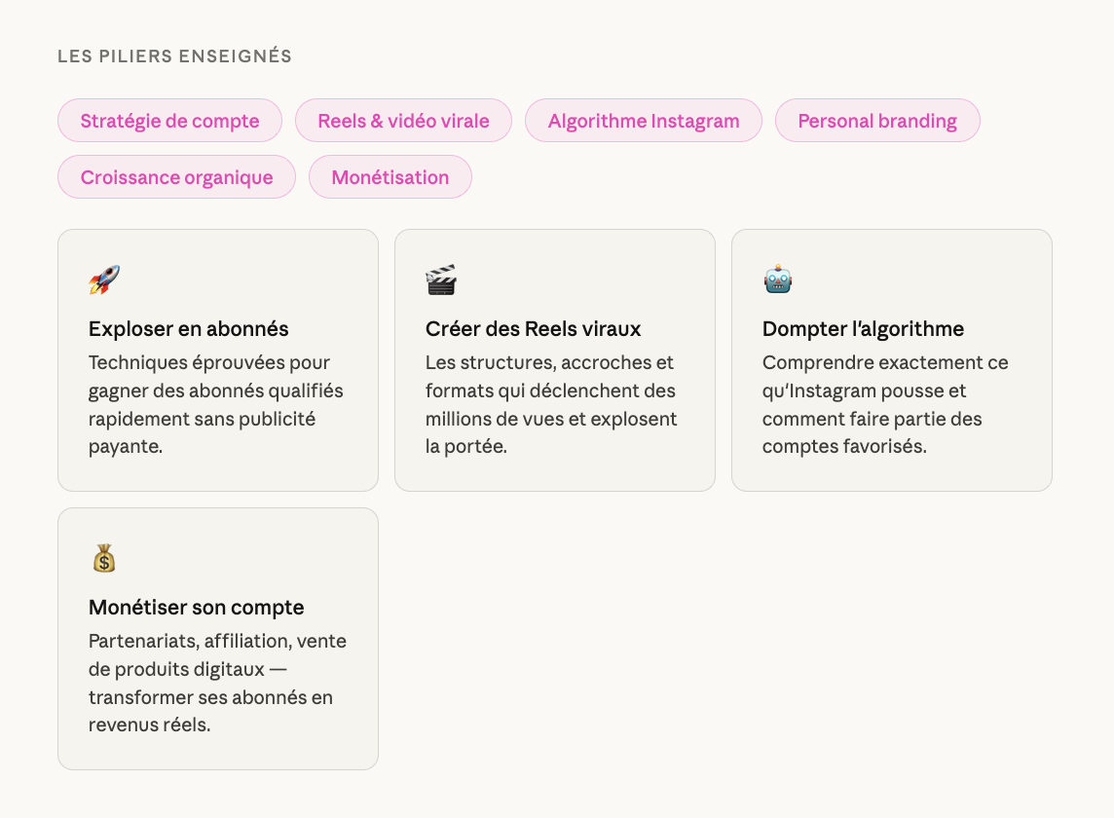Select the Reels & vidéo virale tag

coord(403,121)
